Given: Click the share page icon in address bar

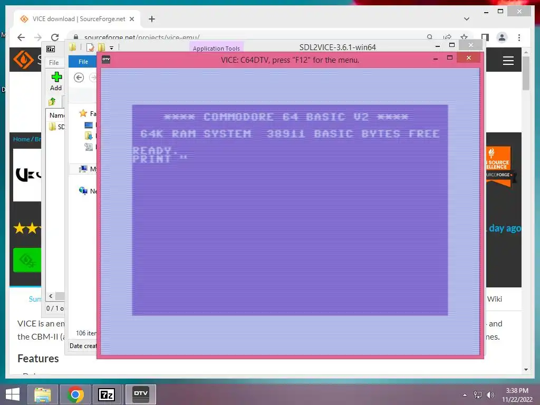Looking at the screenshot, I should pos(447,37).
